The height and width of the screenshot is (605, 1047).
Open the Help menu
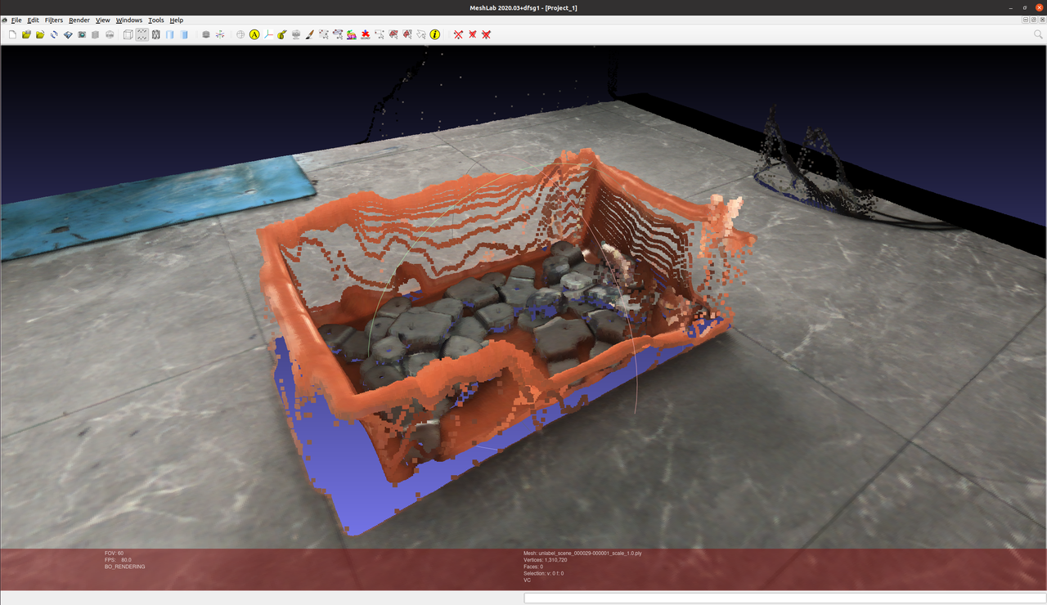[x=177, y=20]
